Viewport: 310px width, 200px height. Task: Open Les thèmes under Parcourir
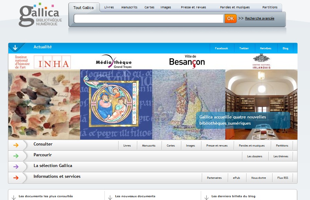281,157
